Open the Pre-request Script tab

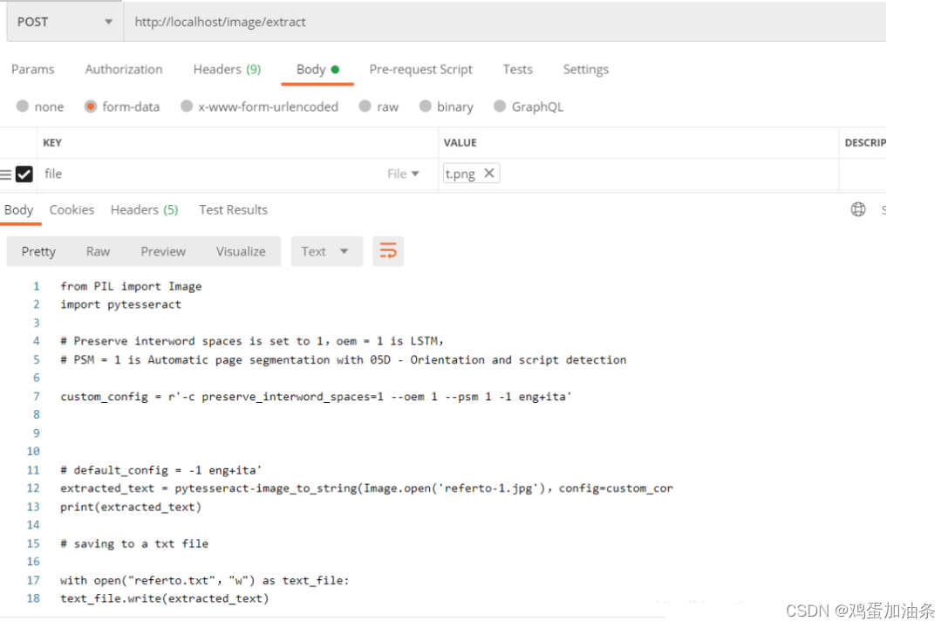coord(420,70)
